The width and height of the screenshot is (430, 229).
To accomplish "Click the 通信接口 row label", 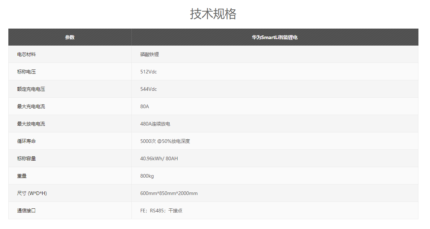I will click(x=26, y=211).
